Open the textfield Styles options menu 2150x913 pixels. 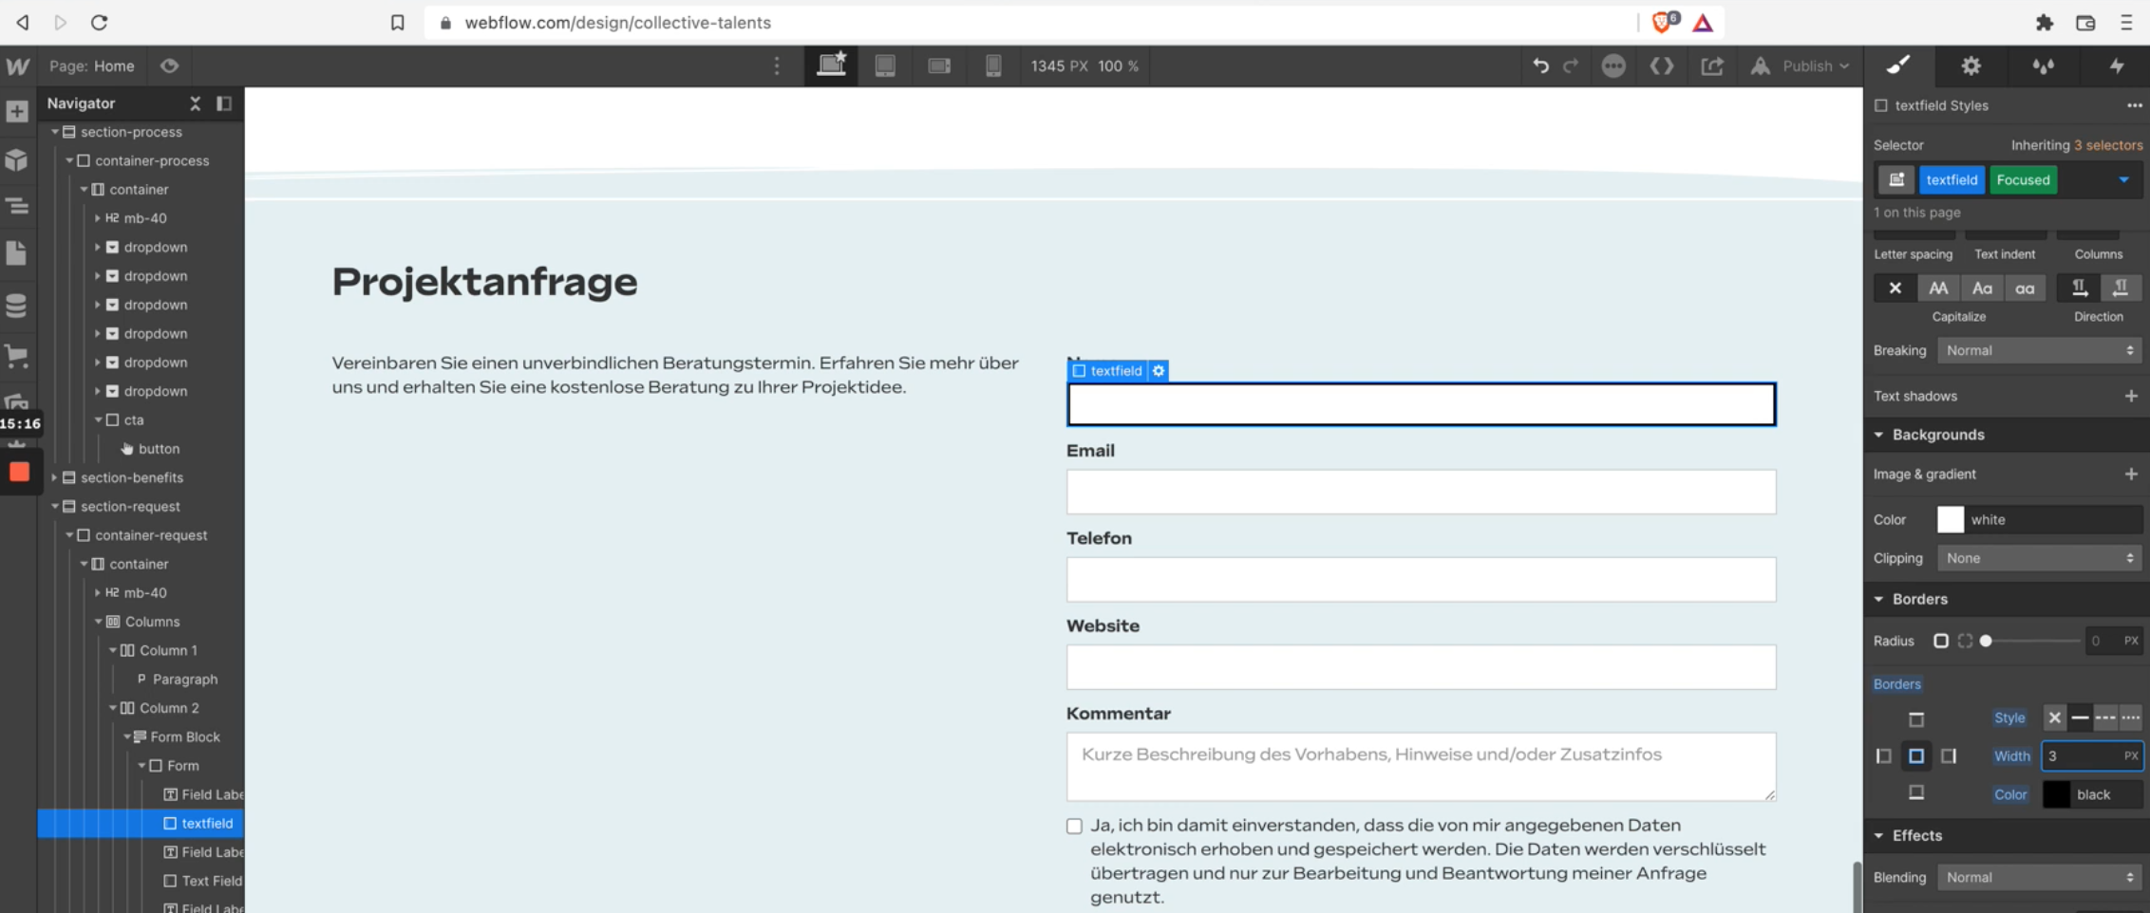click(2134, 105)
